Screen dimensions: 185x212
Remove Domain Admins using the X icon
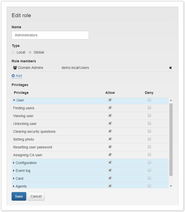point(170,68)
